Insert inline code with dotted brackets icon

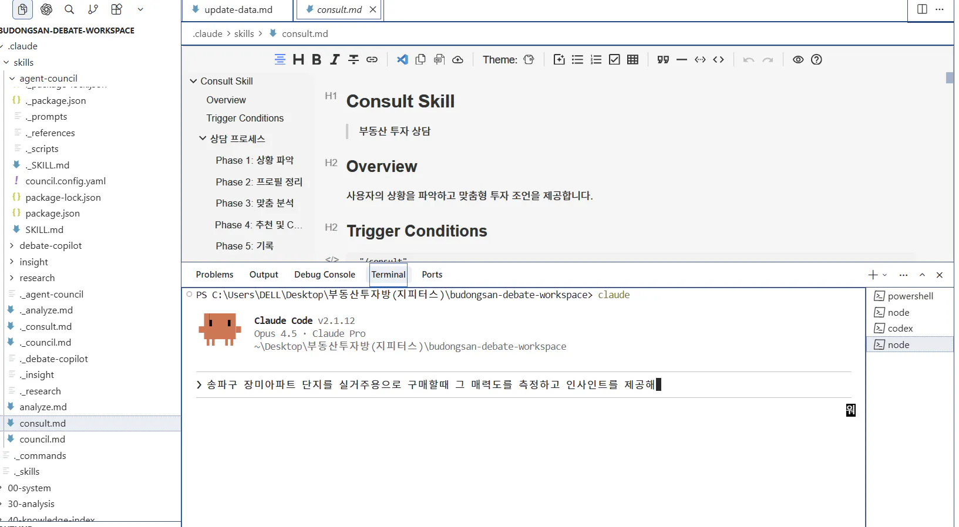(x=700, y=59)
